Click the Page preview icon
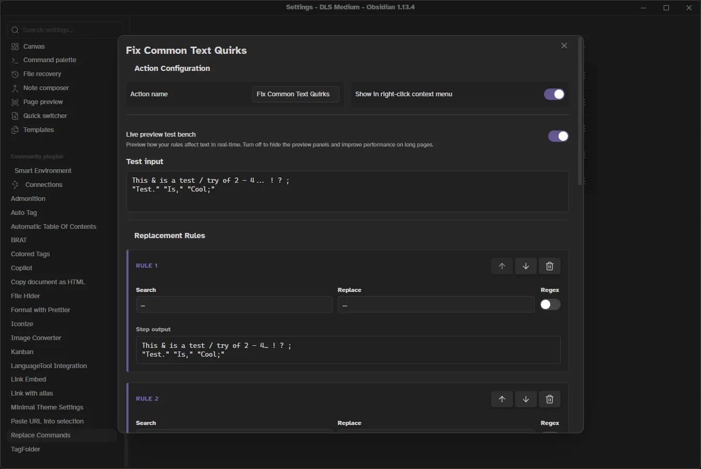 point(15,102)
